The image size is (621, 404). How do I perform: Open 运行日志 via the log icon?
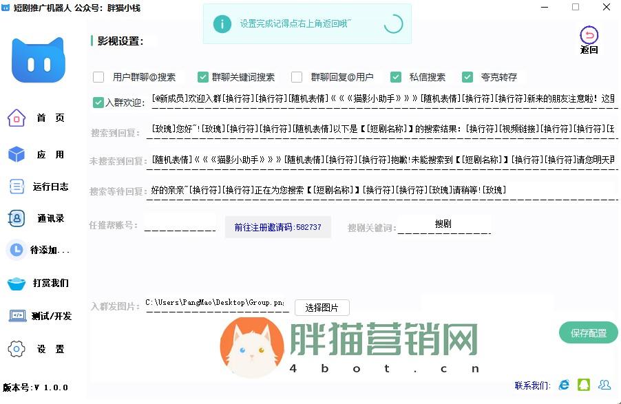click(x=15, y=187)
